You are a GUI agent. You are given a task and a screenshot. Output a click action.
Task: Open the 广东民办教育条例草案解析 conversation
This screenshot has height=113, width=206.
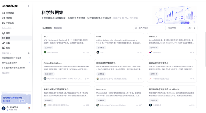coord(16,68)
